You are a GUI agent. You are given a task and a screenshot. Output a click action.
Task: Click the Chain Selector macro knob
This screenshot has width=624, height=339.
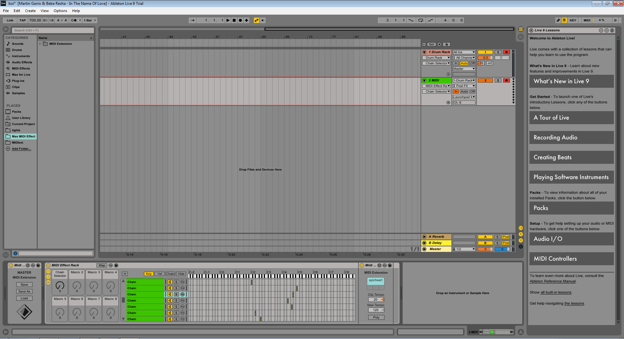(60, 285)
